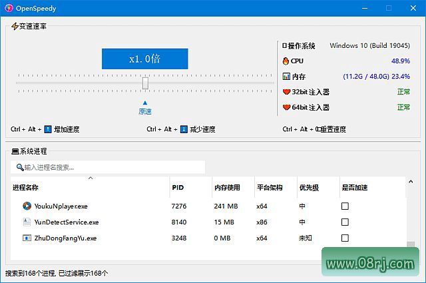
Task: Click the ZhuDongFangYu.exe process icon
Action: pyautogui.click(x=27, y=238)
